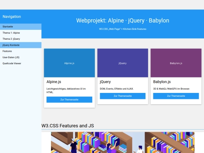The image size is (204, 153).
Task: Click Zur Themenseite button under jQuery
Action: (x=123, y=96)
